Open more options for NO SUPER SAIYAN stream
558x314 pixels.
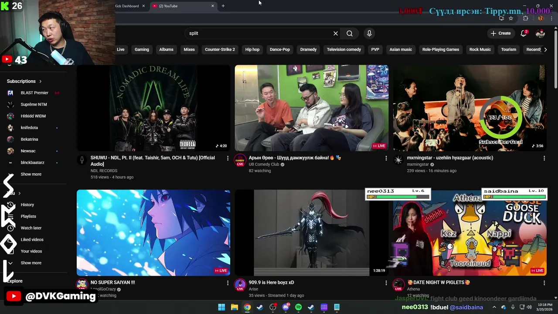(228, 283)
